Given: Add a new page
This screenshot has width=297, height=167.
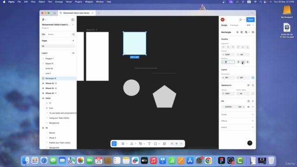Looking at the screenshot, I should 73,40.
